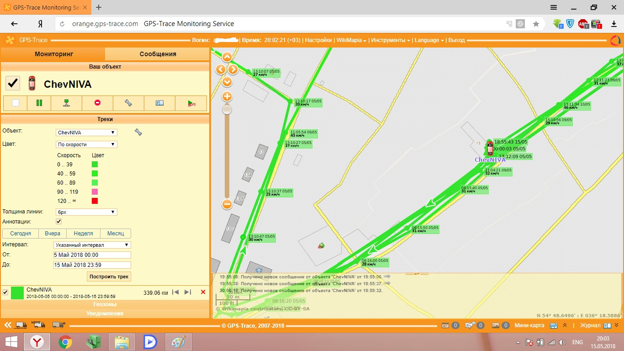Image resolution: width=624 pixels, height=351 pixels.
Task: Toggle the empty checkbox in object button row
Action: click(16, 103)
